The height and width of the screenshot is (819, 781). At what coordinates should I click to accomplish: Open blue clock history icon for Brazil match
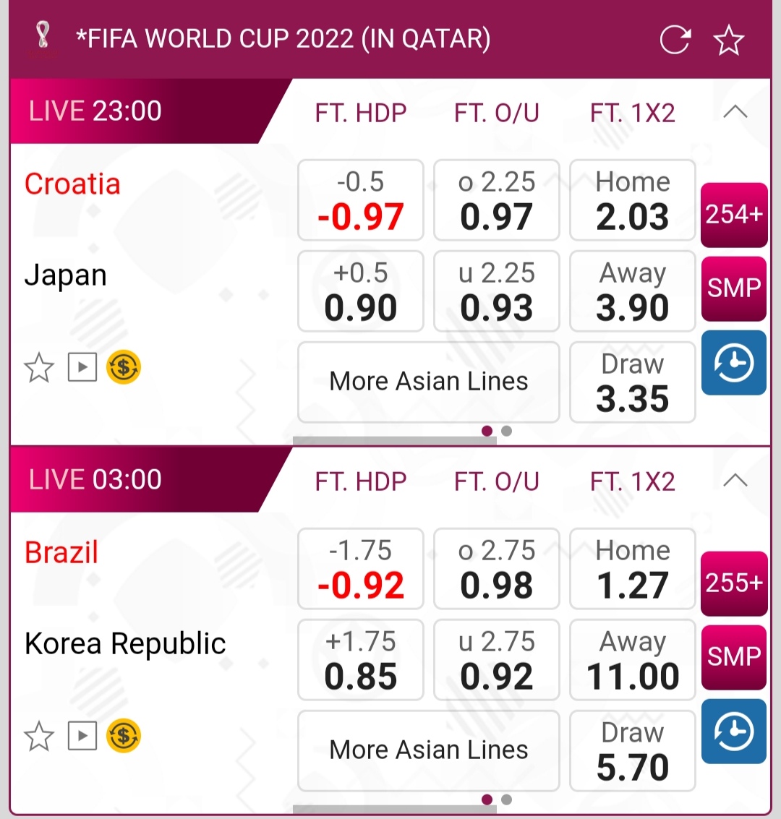[x=733, y=732]
